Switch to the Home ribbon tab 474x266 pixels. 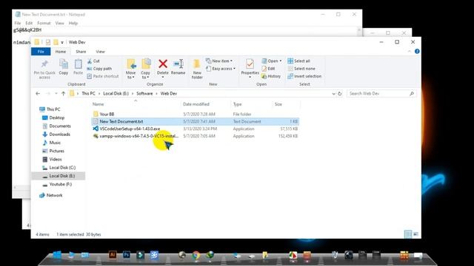(61, 52)
